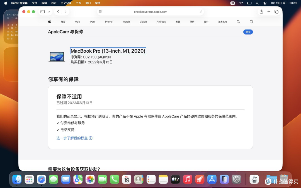Open Music from the Dock

tap(188, 179)
